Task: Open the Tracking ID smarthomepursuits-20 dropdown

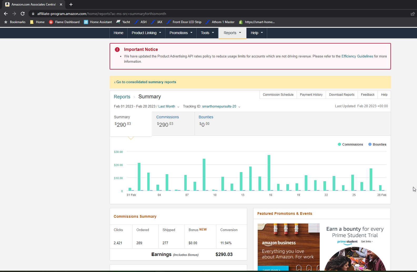Action: [x=221, y=106]
